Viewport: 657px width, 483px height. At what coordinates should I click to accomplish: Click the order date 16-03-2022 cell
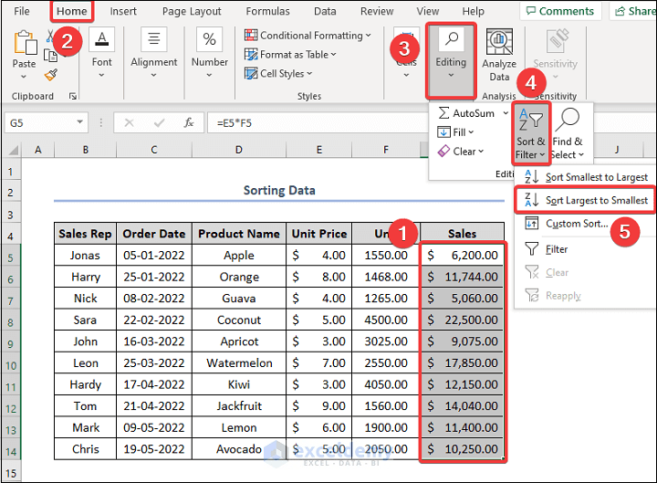154,341
